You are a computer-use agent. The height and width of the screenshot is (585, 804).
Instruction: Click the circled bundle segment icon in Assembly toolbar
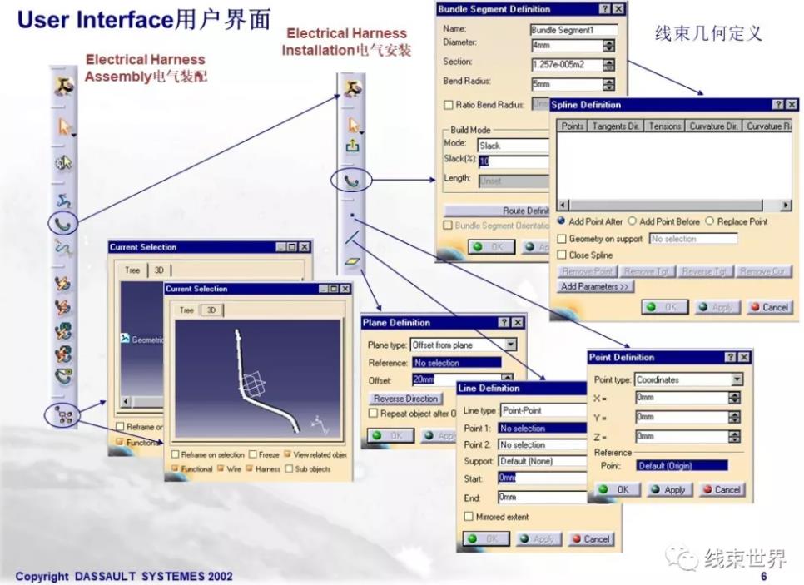[x=62, y=222]
